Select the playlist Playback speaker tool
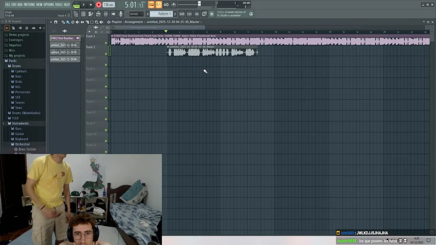The width and height of the screenshot is (436, 245). click(x=101, y=22)
